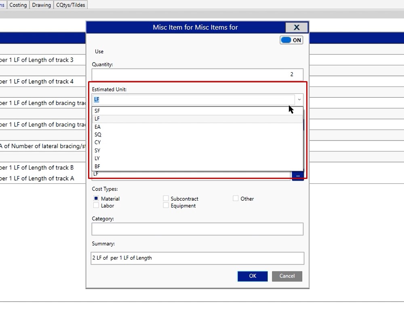Enable the Labor checkbox
The image size is (404, 317).
(96, 206)
